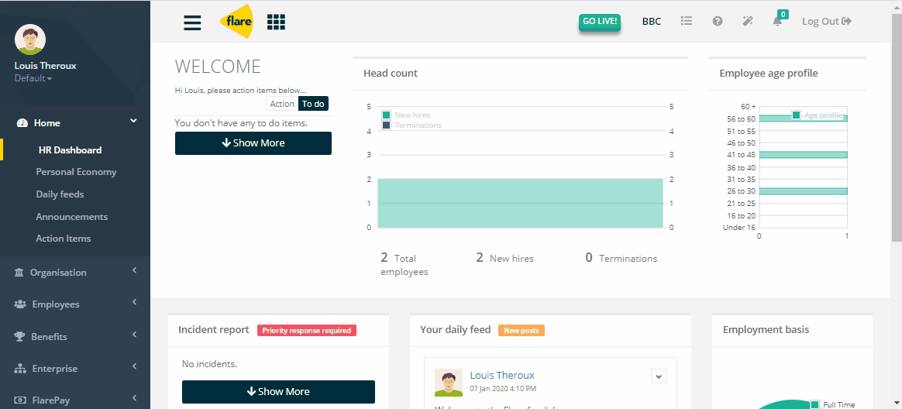Click the Priority response required badge

(307, 330)
